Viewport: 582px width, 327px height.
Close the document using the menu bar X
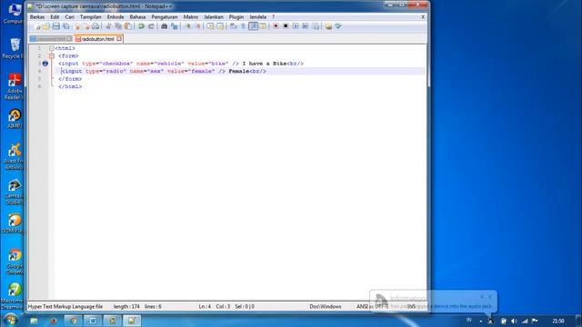click(x=423, y=17)
